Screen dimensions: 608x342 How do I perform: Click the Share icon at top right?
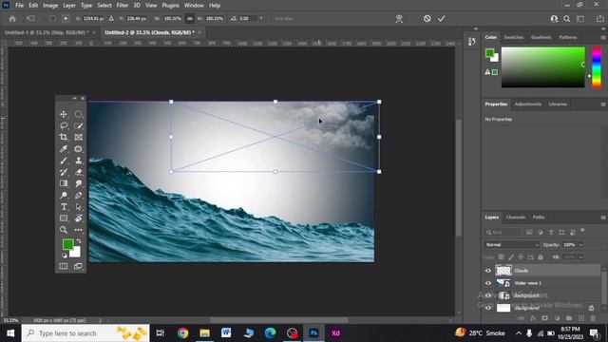(599, 19)
